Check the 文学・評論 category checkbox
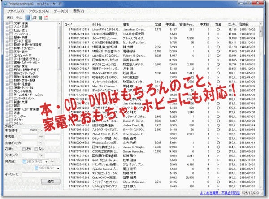269x199 pixels. point(11,23)
